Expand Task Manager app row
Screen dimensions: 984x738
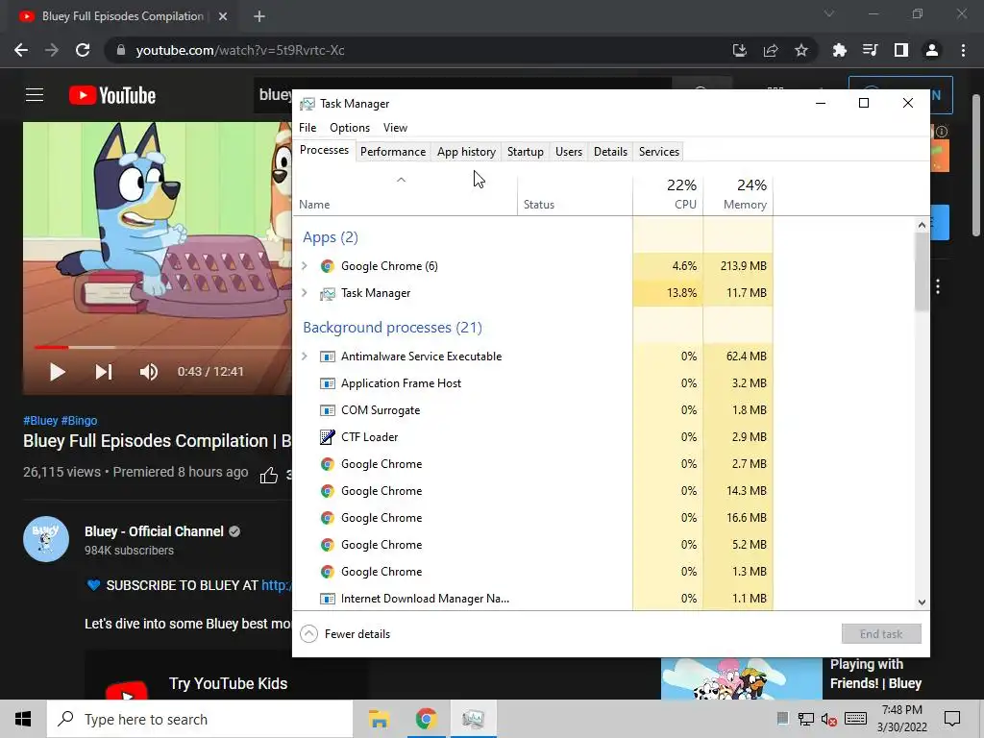pyautogui.click(x=305, y=293)
